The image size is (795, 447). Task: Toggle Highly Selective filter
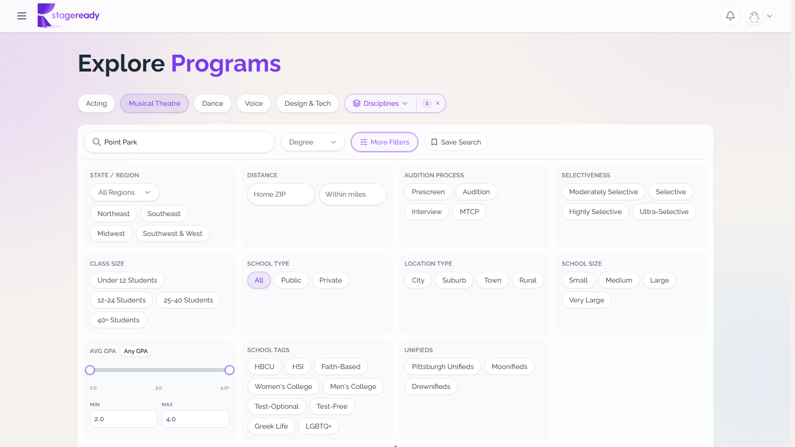point(595,212)
